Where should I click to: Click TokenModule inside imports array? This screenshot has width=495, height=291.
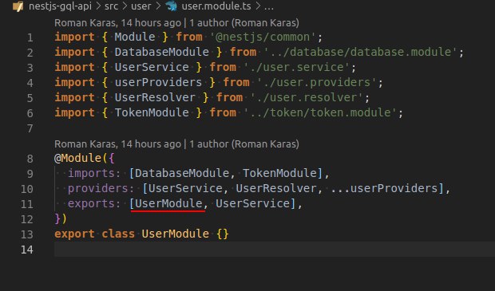click(279, 173)
